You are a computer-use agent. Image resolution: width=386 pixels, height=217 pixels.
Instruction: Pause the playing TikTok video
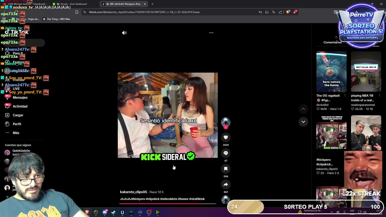click(x=168, y=115)
